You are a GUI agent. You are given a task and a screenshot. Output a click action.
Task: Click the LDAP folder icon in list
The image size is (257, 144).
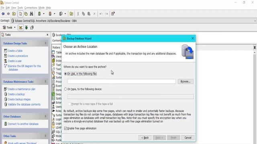53,128
